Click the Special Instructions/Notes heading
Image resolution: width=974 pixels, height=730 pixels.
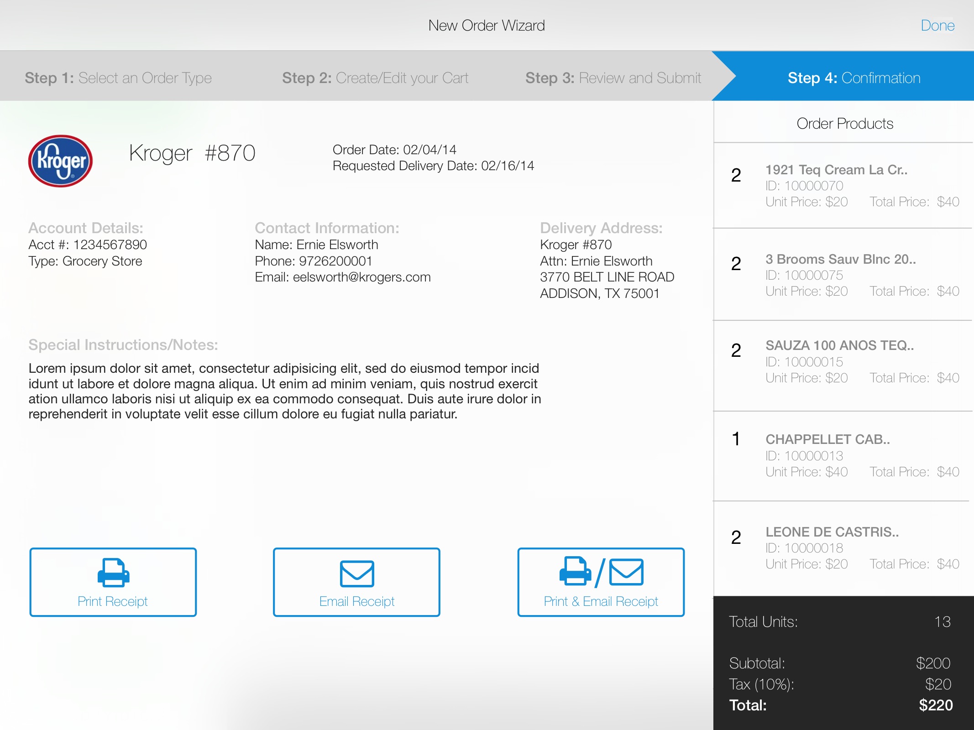tap(123, 345)
